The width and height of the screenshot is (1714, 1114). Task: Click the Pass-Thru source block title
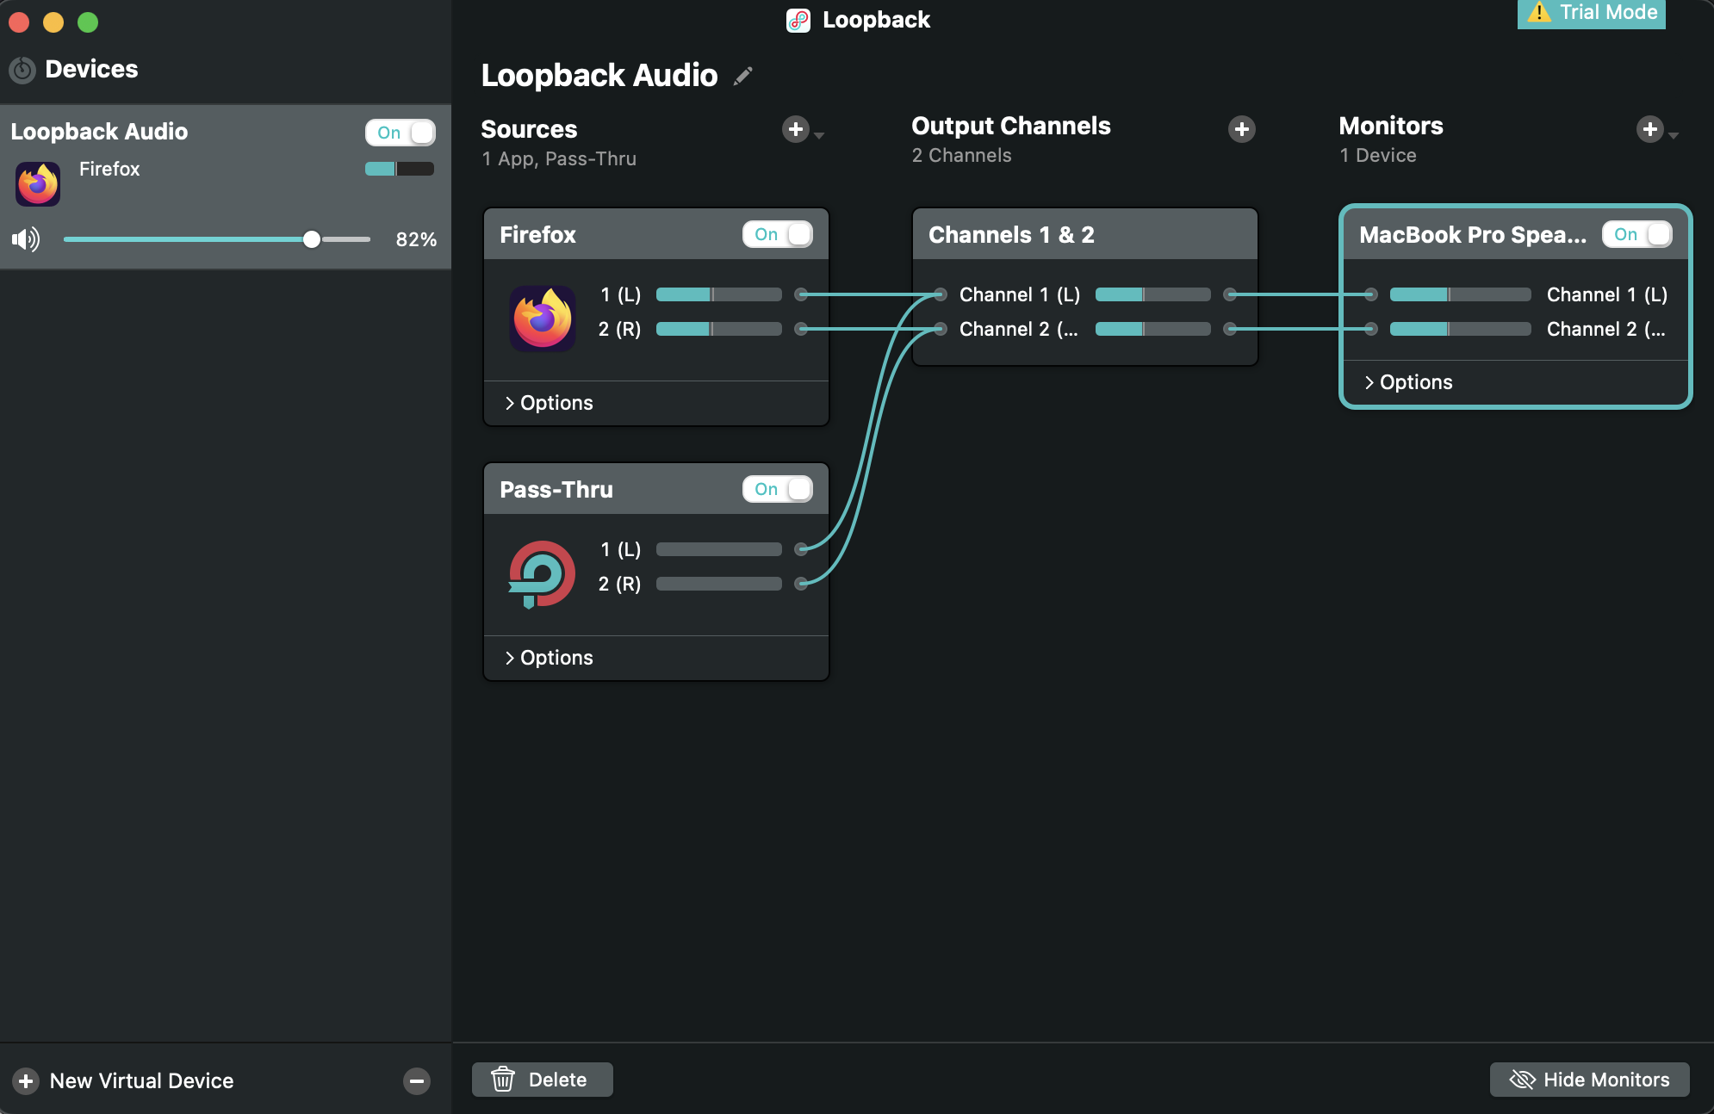point(556,489)
